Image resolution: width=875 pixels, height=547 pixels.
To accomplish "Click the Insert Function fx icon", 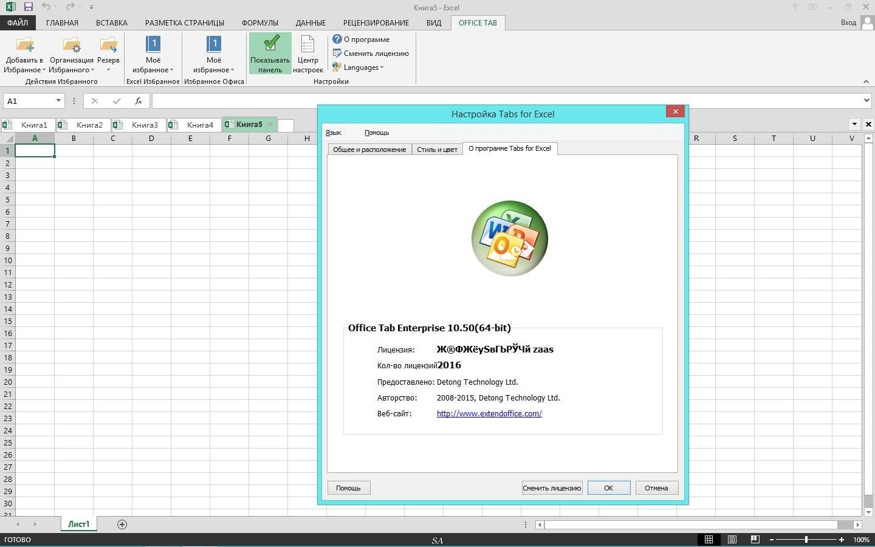I will pyautogui.click(x=139, y=101).
